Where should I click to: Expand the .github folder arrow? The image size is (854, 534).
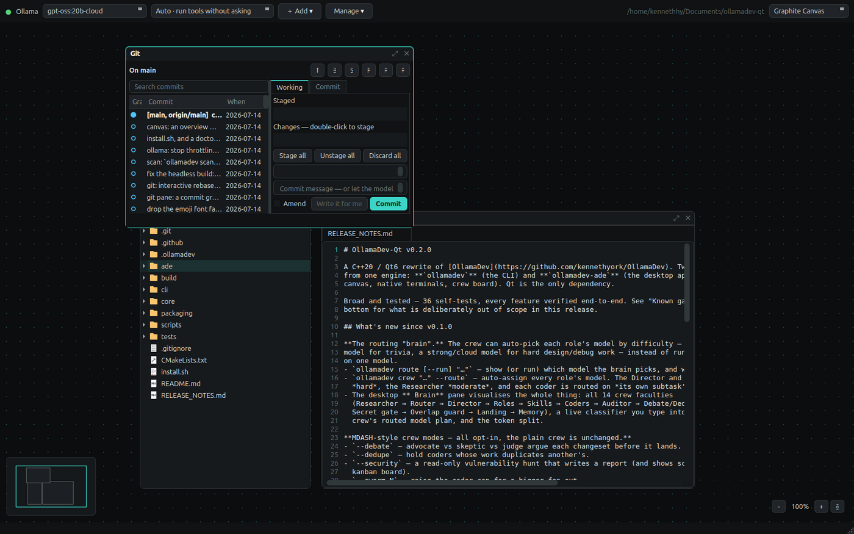[x=145, y=243]
